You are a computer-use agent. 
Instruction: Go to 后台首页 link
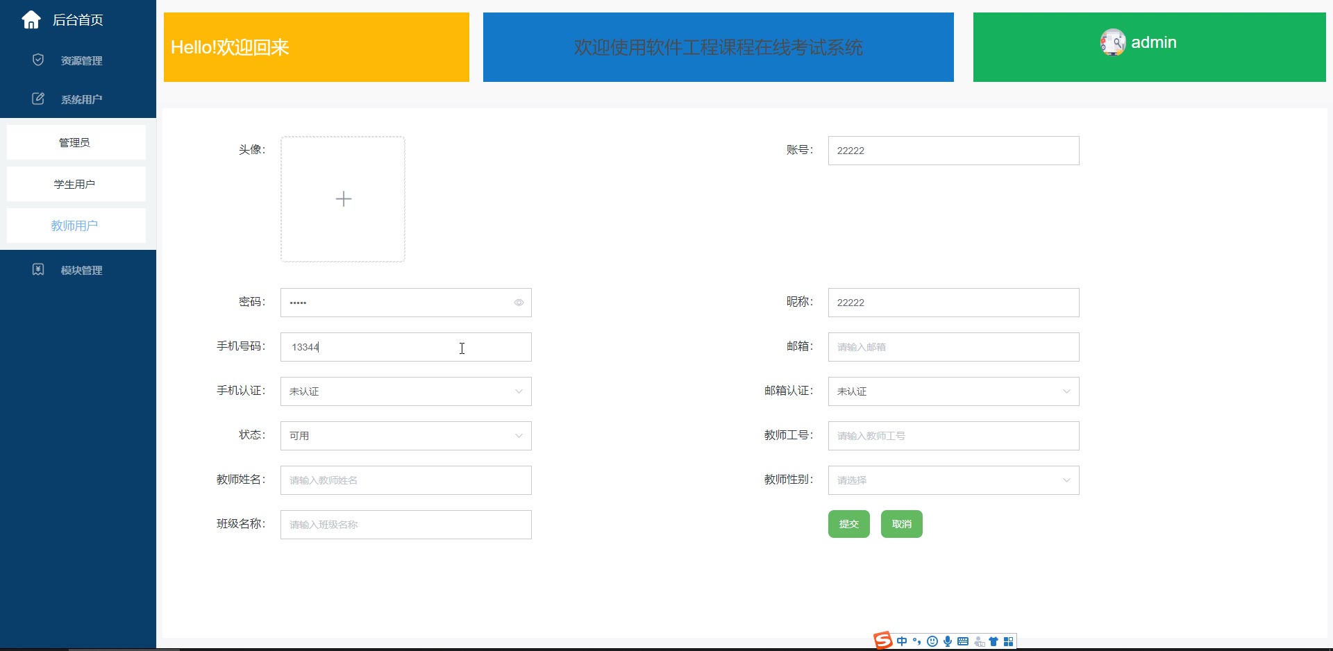[x=78, y=20]
